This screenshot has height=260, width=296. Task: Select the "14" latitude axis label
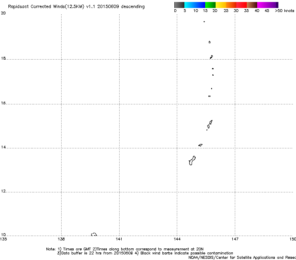3,147
